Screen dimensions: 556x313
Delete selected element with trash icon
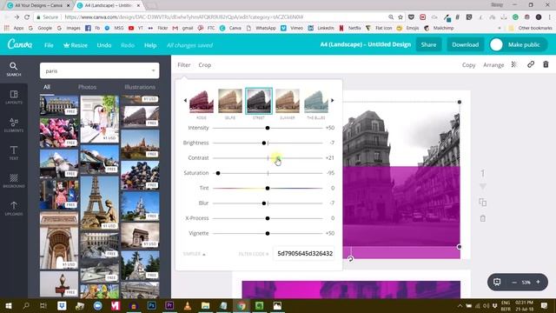[546, 64]
